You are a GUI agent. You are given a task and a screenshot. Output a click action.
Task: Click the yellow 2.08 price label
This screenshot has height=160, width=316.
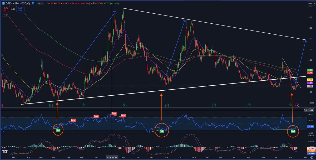[310, 80]
